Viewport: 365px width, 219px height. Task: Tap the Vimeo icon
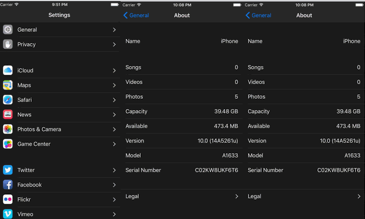coord(8,214)
